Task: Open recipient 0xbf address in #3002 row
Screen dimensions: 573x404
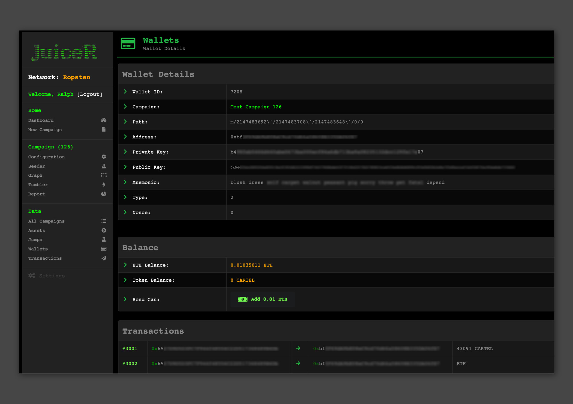Action: 376,364
